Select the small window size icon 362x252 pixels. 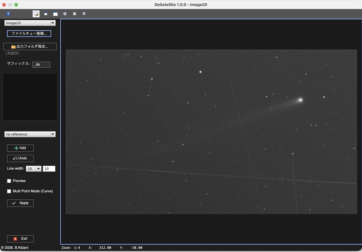click(46, 14)
